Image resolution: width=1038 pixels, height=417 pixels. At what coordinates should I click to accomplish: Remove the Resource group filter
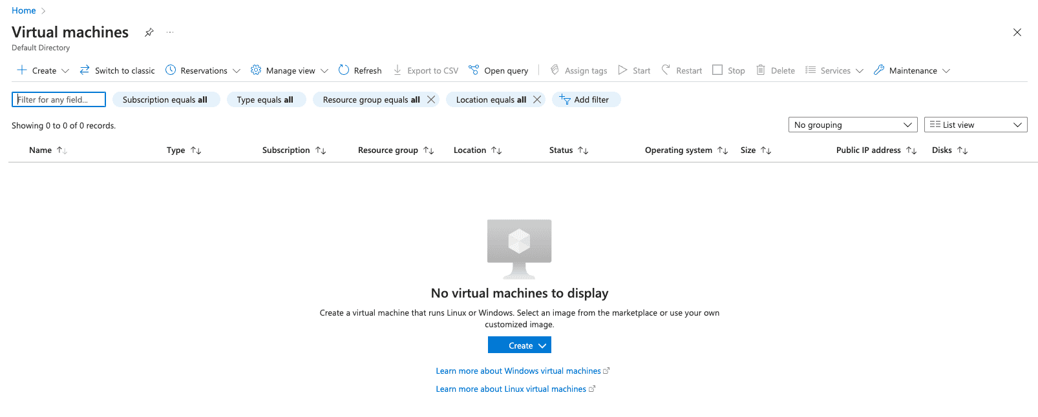tap(431, 99)
